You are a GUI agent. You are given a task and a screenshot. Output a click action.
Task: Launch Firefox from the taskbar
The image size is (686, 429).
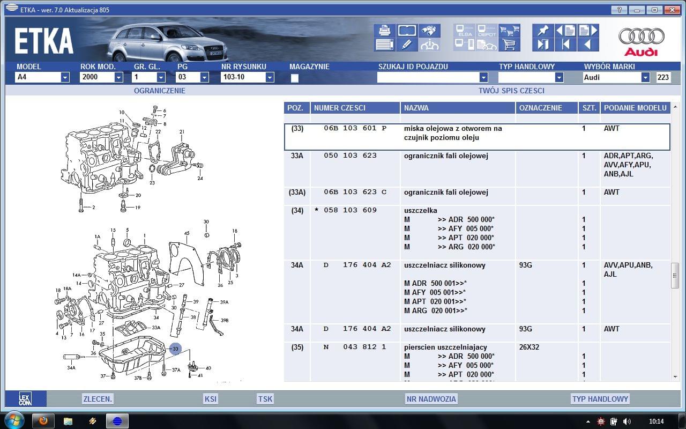[x=43, y=421]
